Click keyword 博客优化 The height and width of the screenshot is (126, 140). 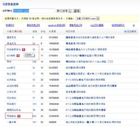tap(11, 38)
